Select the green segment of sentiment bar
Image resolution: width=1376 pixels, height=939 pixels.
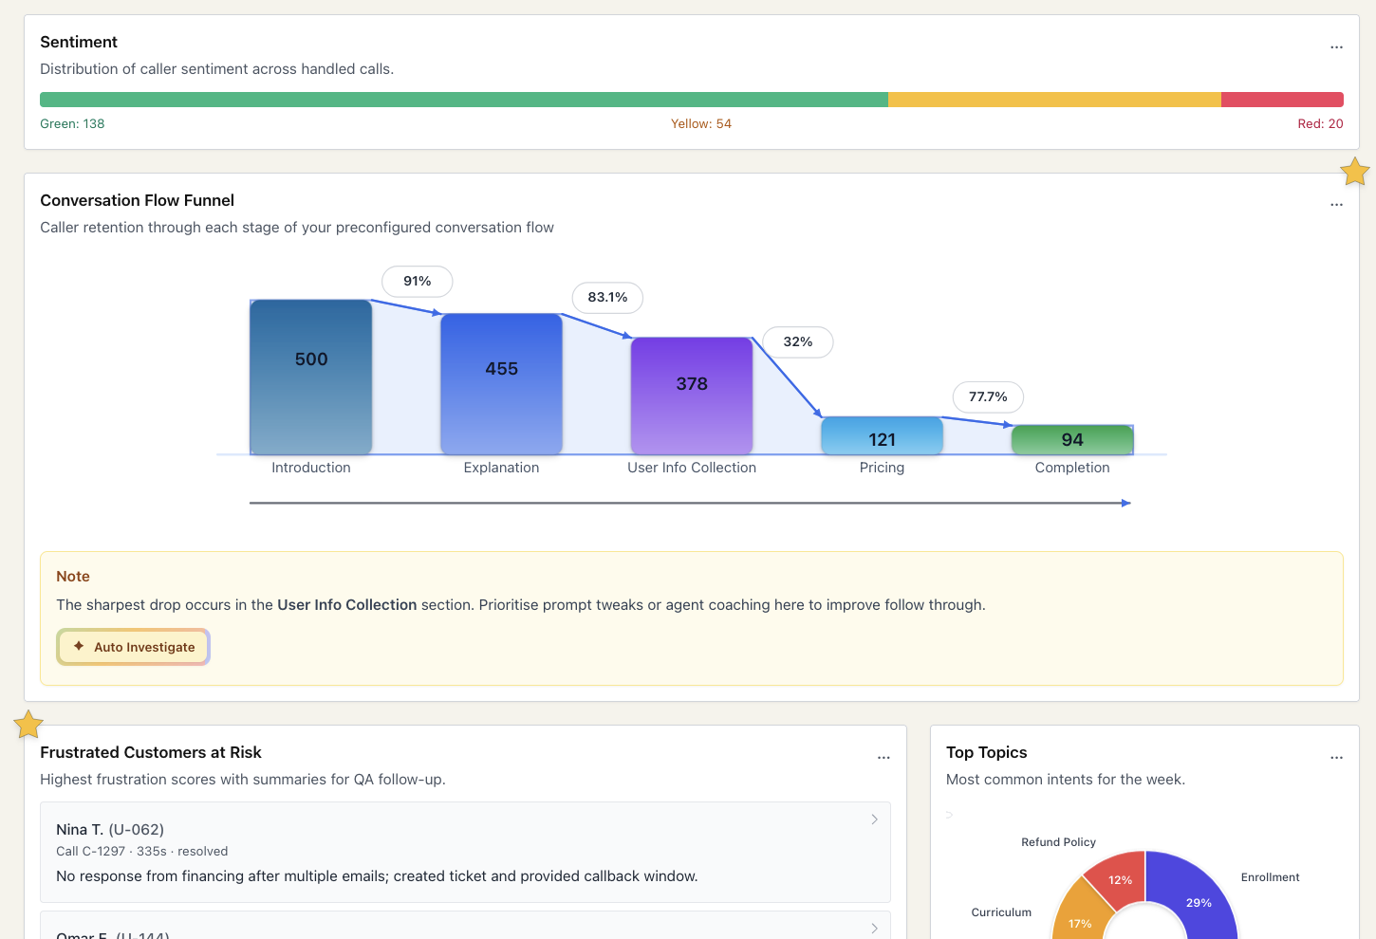coord(463,100)
